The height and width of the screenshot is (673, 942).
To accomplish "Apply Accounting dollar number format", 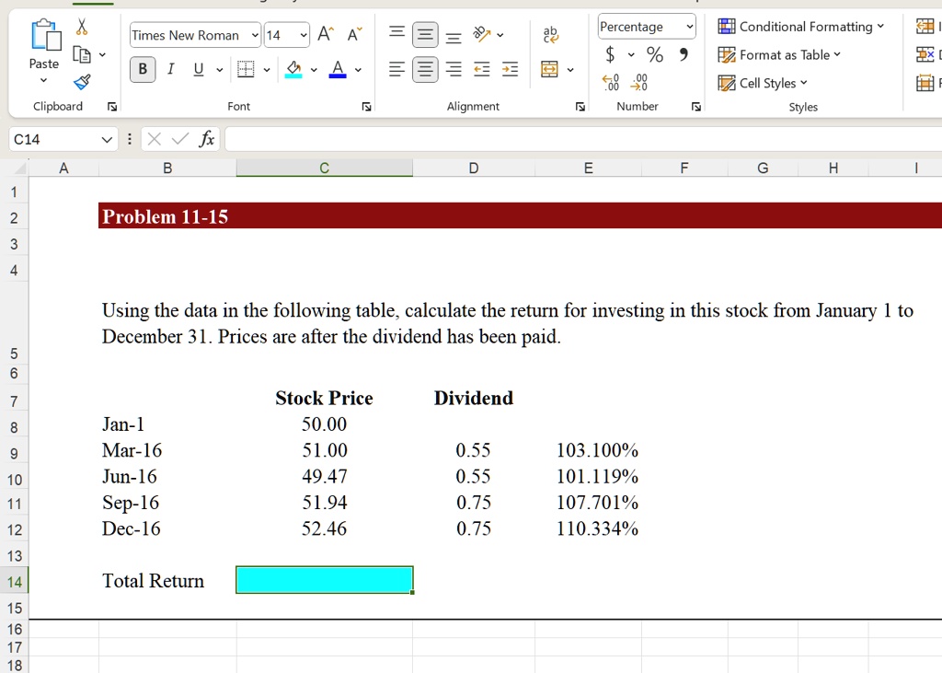I will coord(610,54).
